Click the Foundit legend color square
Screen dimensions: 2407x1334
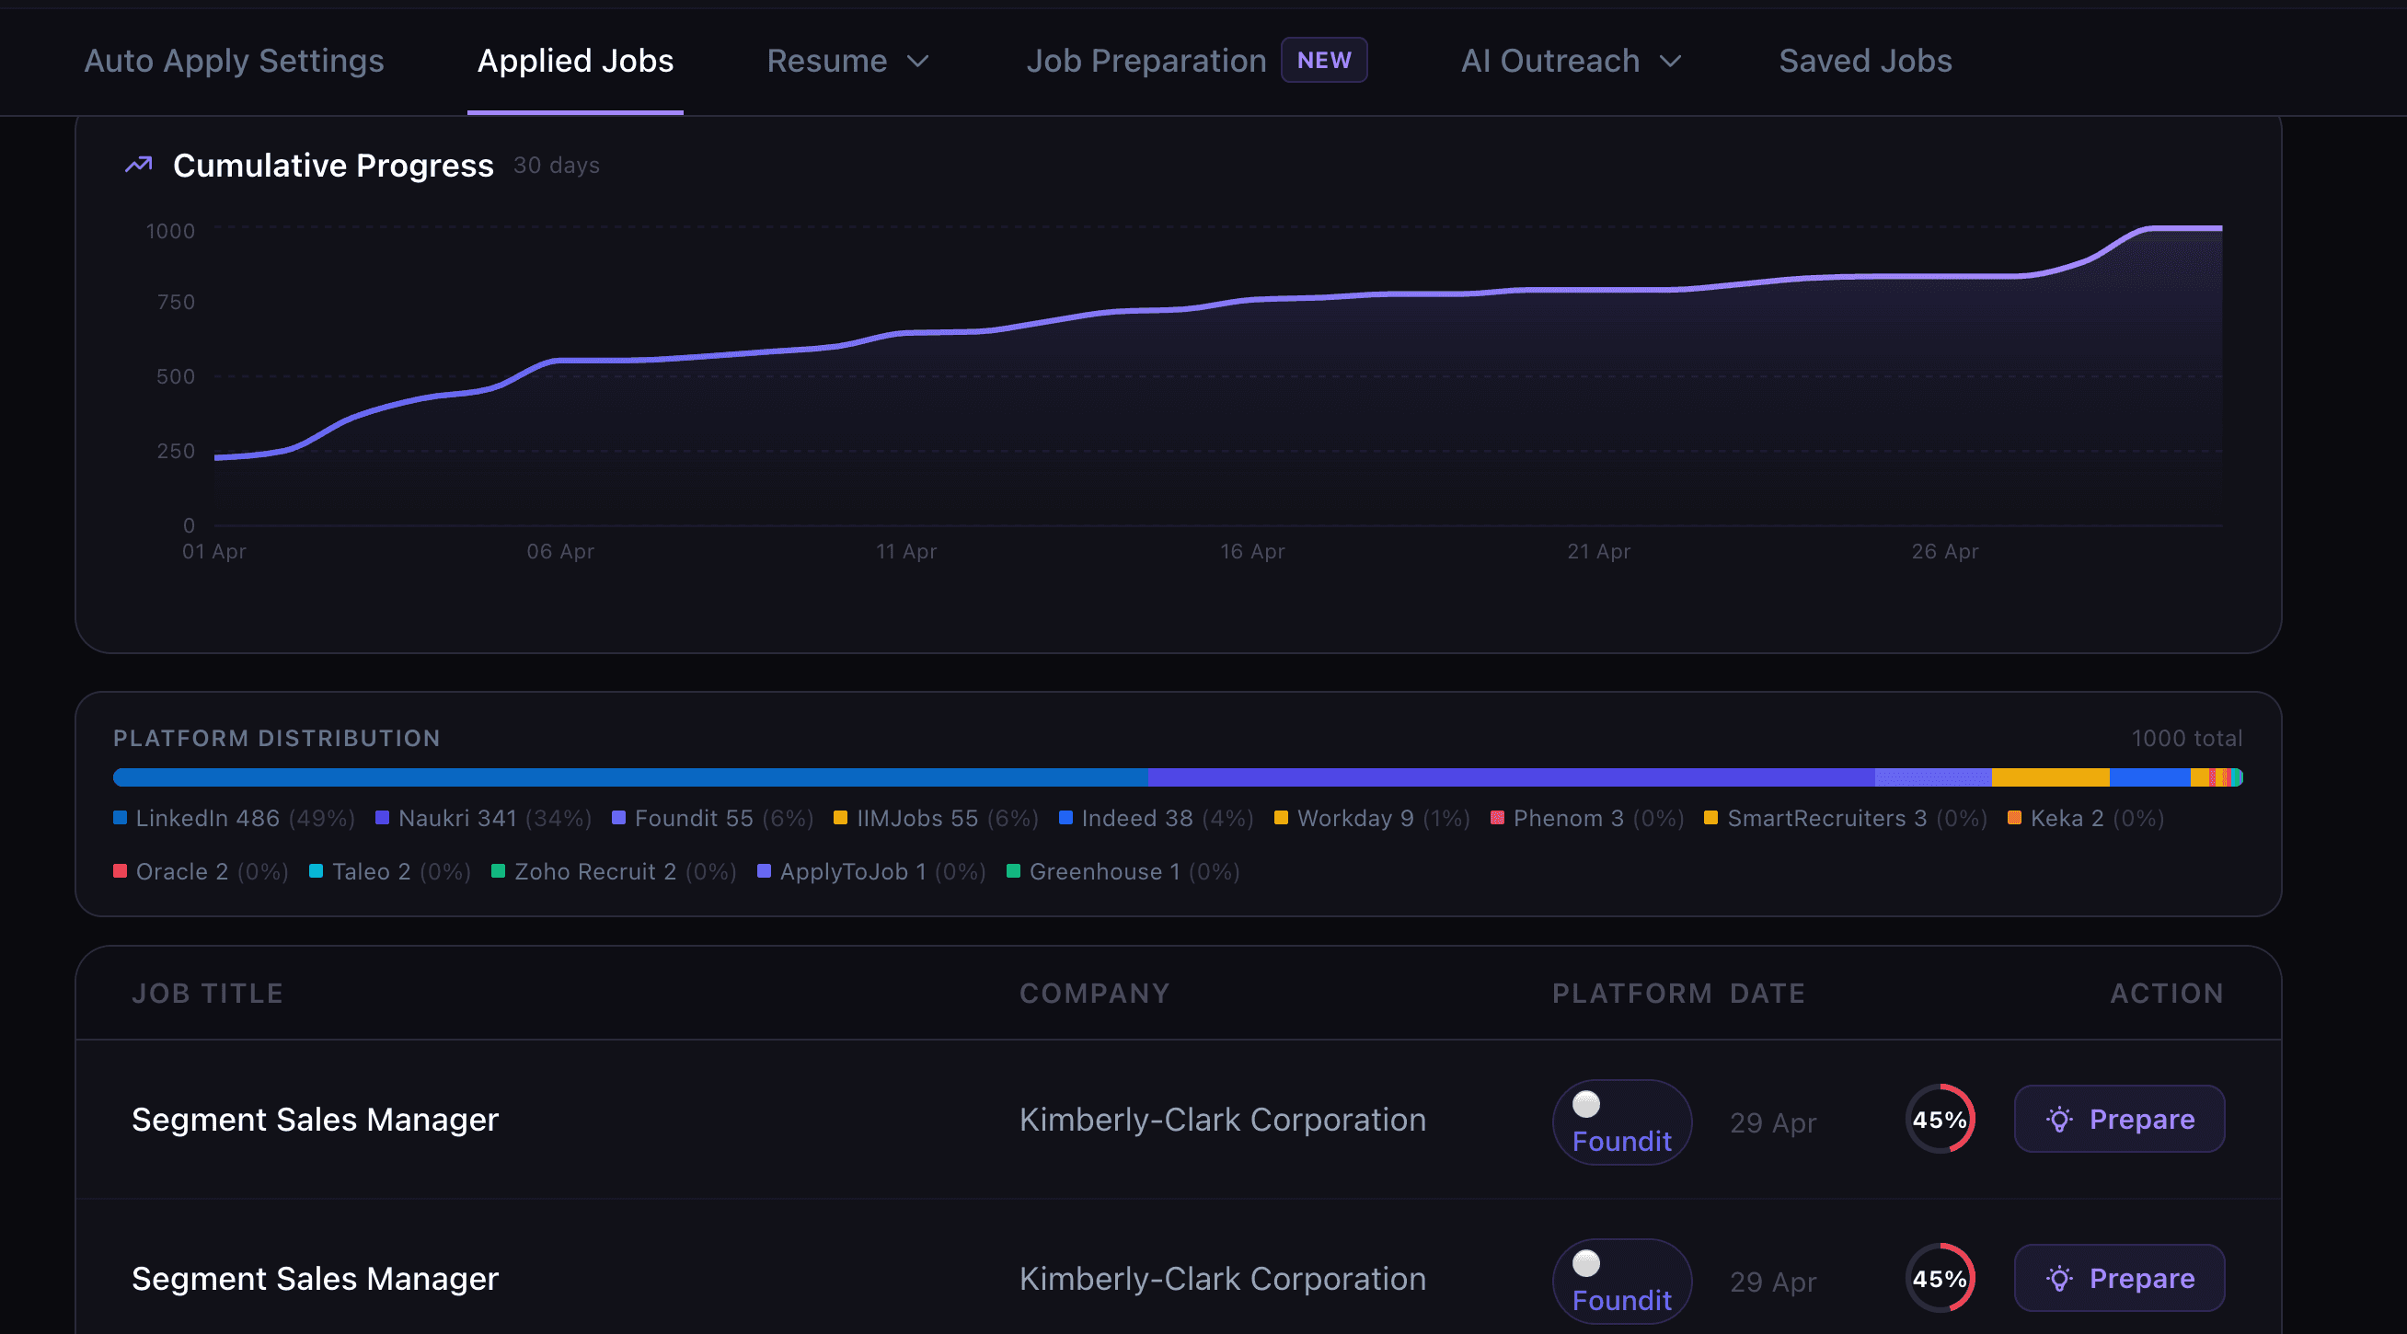(x=618, y=817)
